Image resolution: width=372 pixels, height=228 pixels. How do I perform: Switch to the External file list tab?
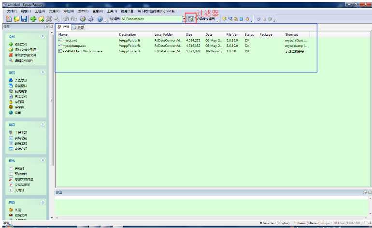click(79, 27)
